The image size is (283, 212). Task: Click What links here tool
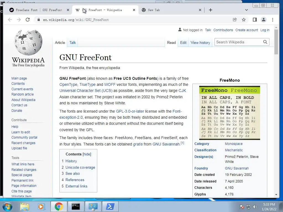(23, 164)
